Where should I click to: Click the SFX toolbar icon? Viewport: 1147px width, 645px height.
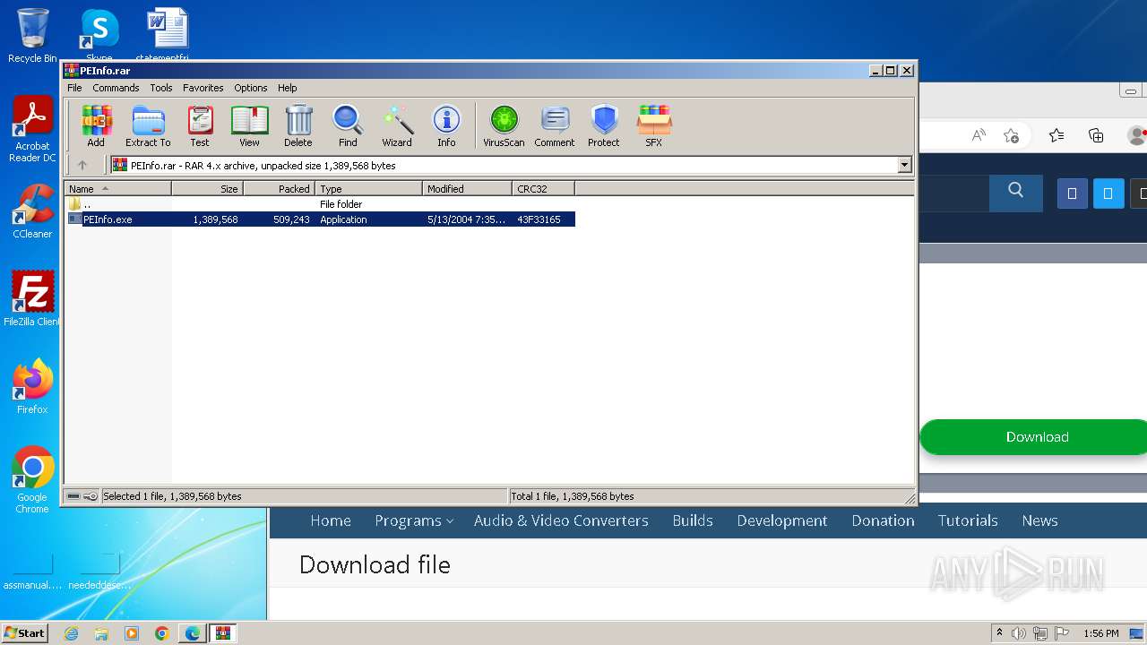654,125
